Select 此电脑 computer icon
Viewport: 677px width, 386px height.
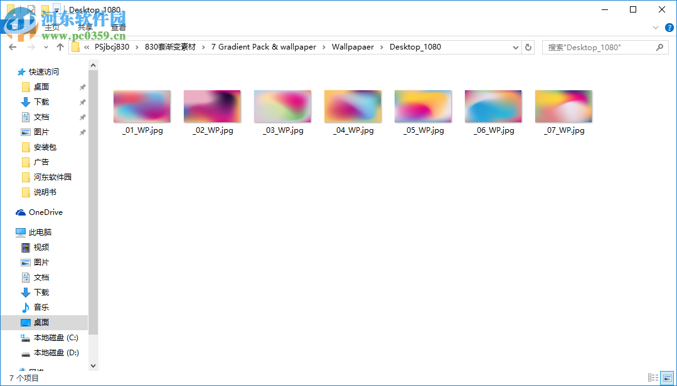(x=21, y=232)
